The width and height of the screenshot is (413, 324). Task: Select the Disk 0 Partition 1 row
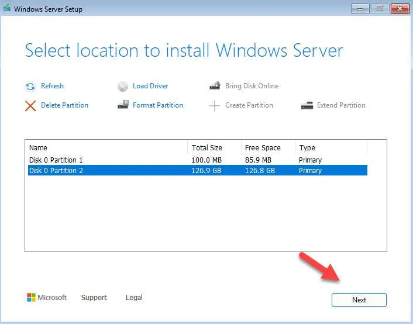click(198, 160)
